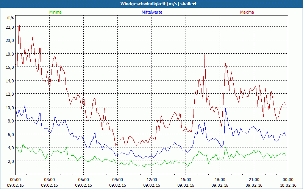Click the 12:00 time axis label
303x189 pixels.
152,180
